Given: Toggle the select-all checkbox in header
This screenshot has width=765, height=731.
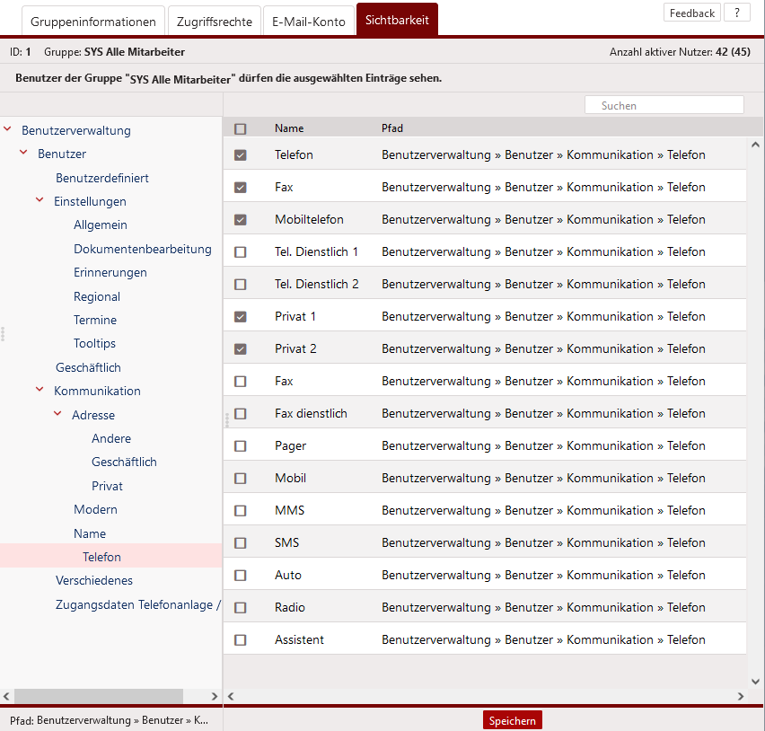Looking at the screenshot, I should (x=240, y=128).
